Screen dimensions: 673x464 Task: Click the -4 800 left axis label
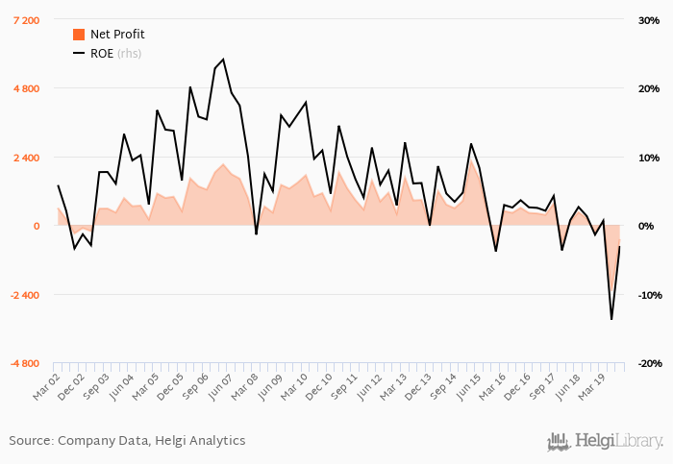[x=26, y=364]
